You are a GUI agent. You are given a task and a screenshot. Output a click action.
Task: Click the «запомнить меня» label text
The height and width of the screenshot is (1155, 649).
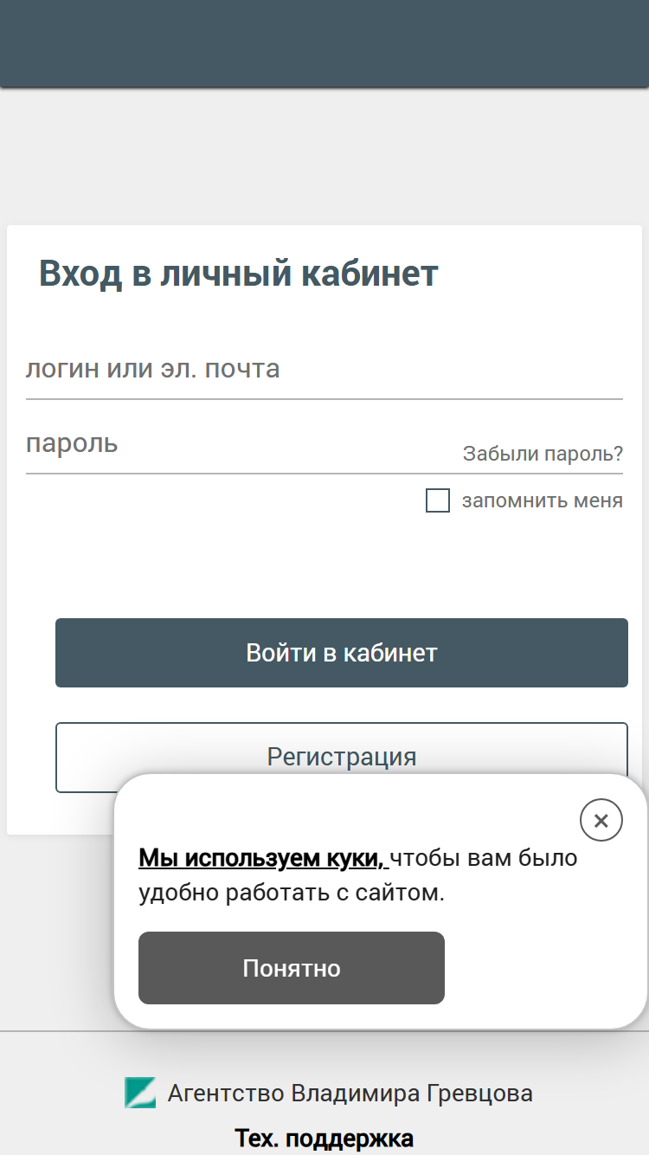[x=542, y=500]
